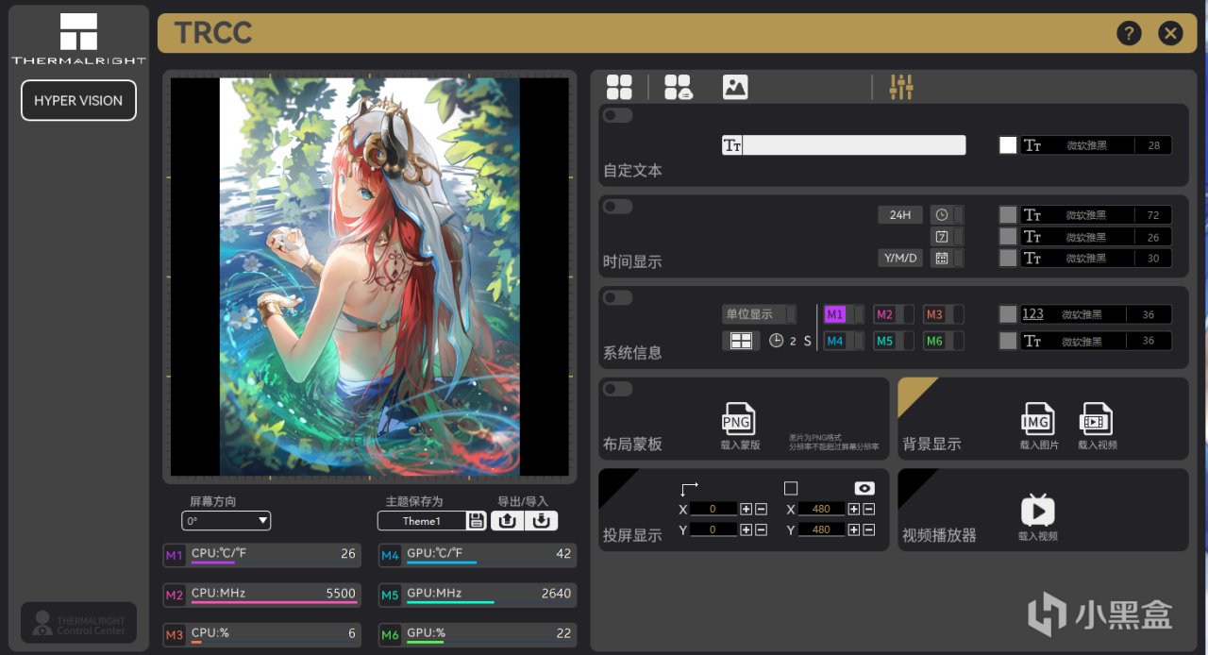Click the M4 GPU temperature badge
The height and width of the screenshot is (655, 1208).
[x=391, y=556]
